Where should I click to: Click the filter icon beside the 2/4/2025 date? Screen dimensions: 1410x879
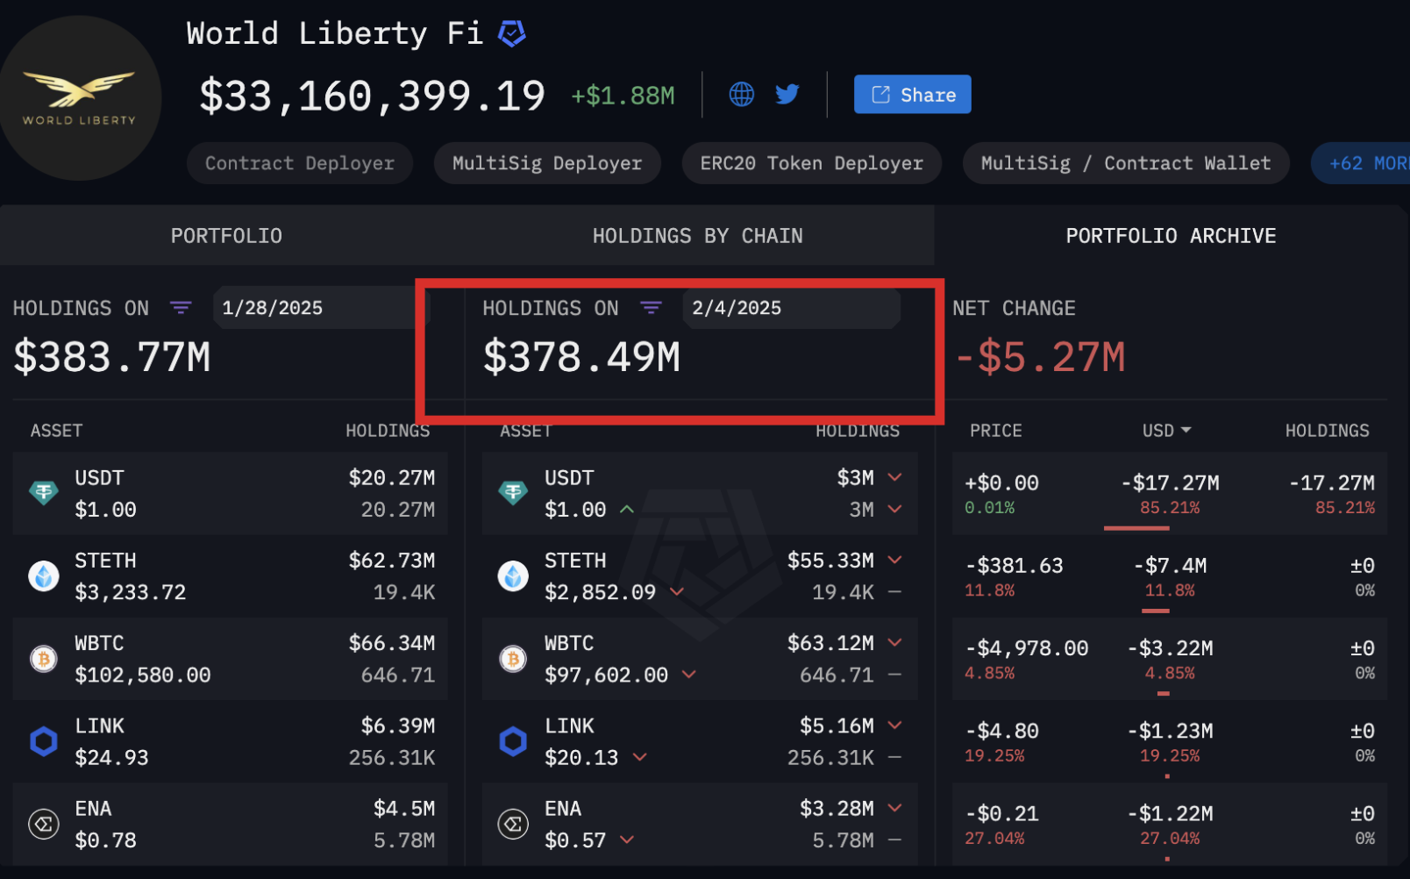(x=651, y=308)
